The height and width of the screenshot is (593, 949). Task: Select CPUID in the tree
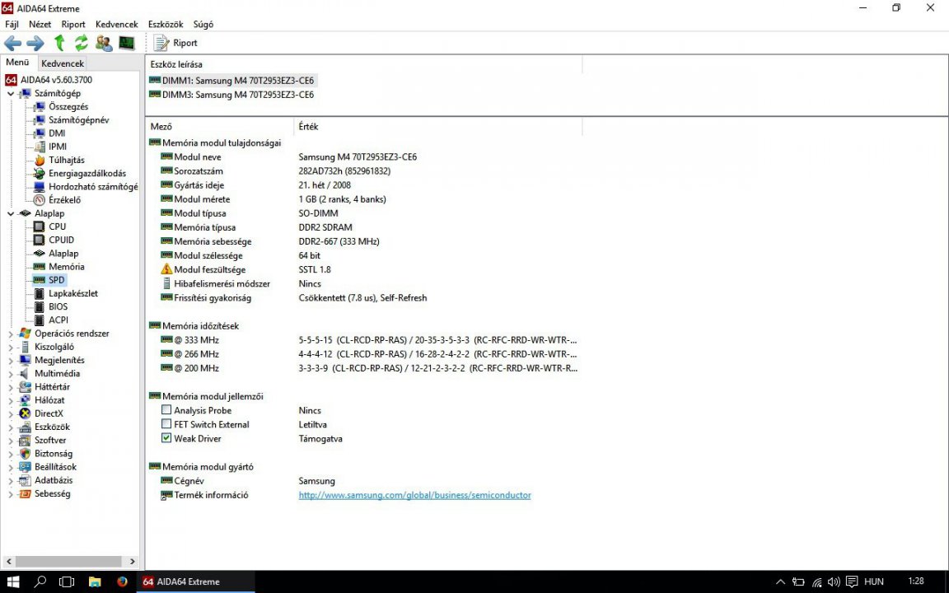coord(61,240)
